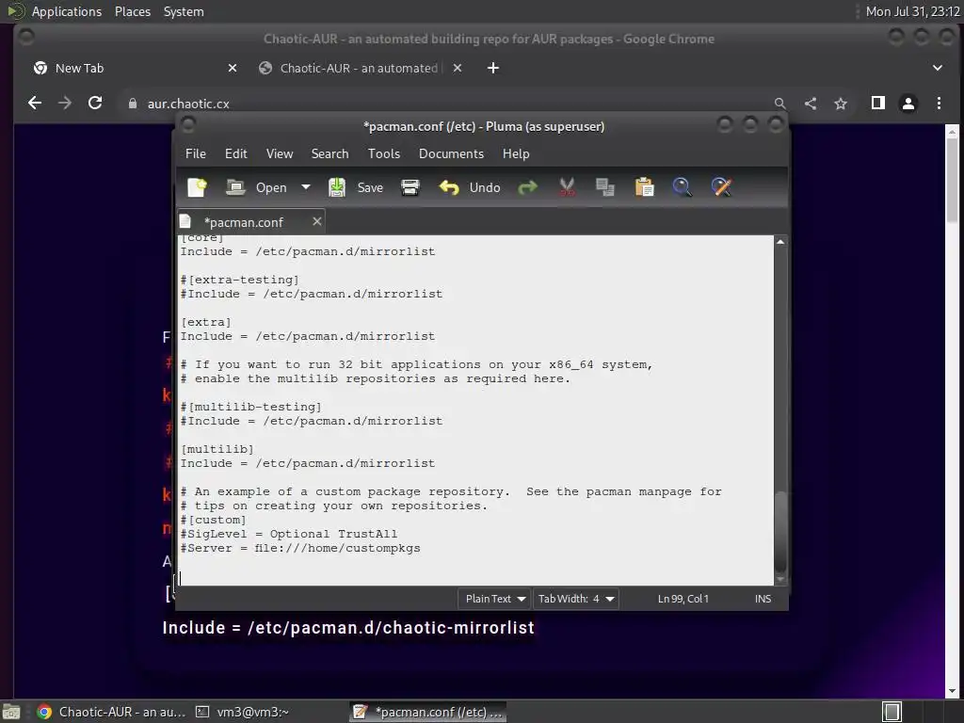Click the Chrome page scrollbar thumb

tap(952, 180)
